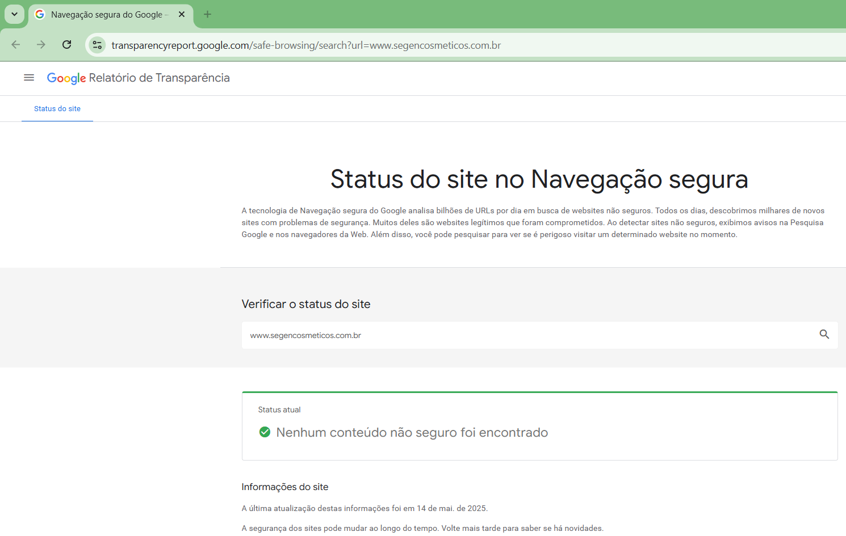The width and height of the screenshot is (846, 536).
Task: Reload the current page
Action: tap(66, 45)
